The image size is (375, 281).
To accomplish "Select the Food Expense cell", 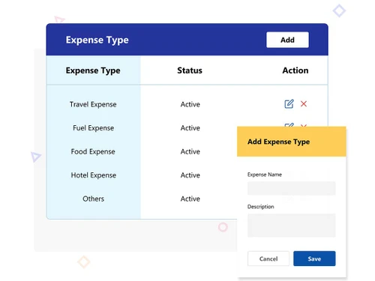I will point(93,151).
